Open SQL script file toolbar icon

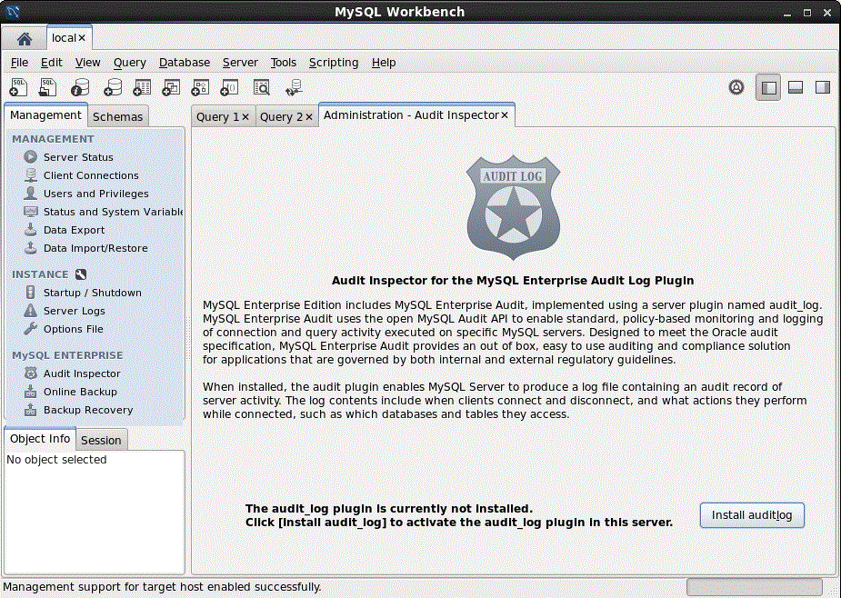coord(49,87)
